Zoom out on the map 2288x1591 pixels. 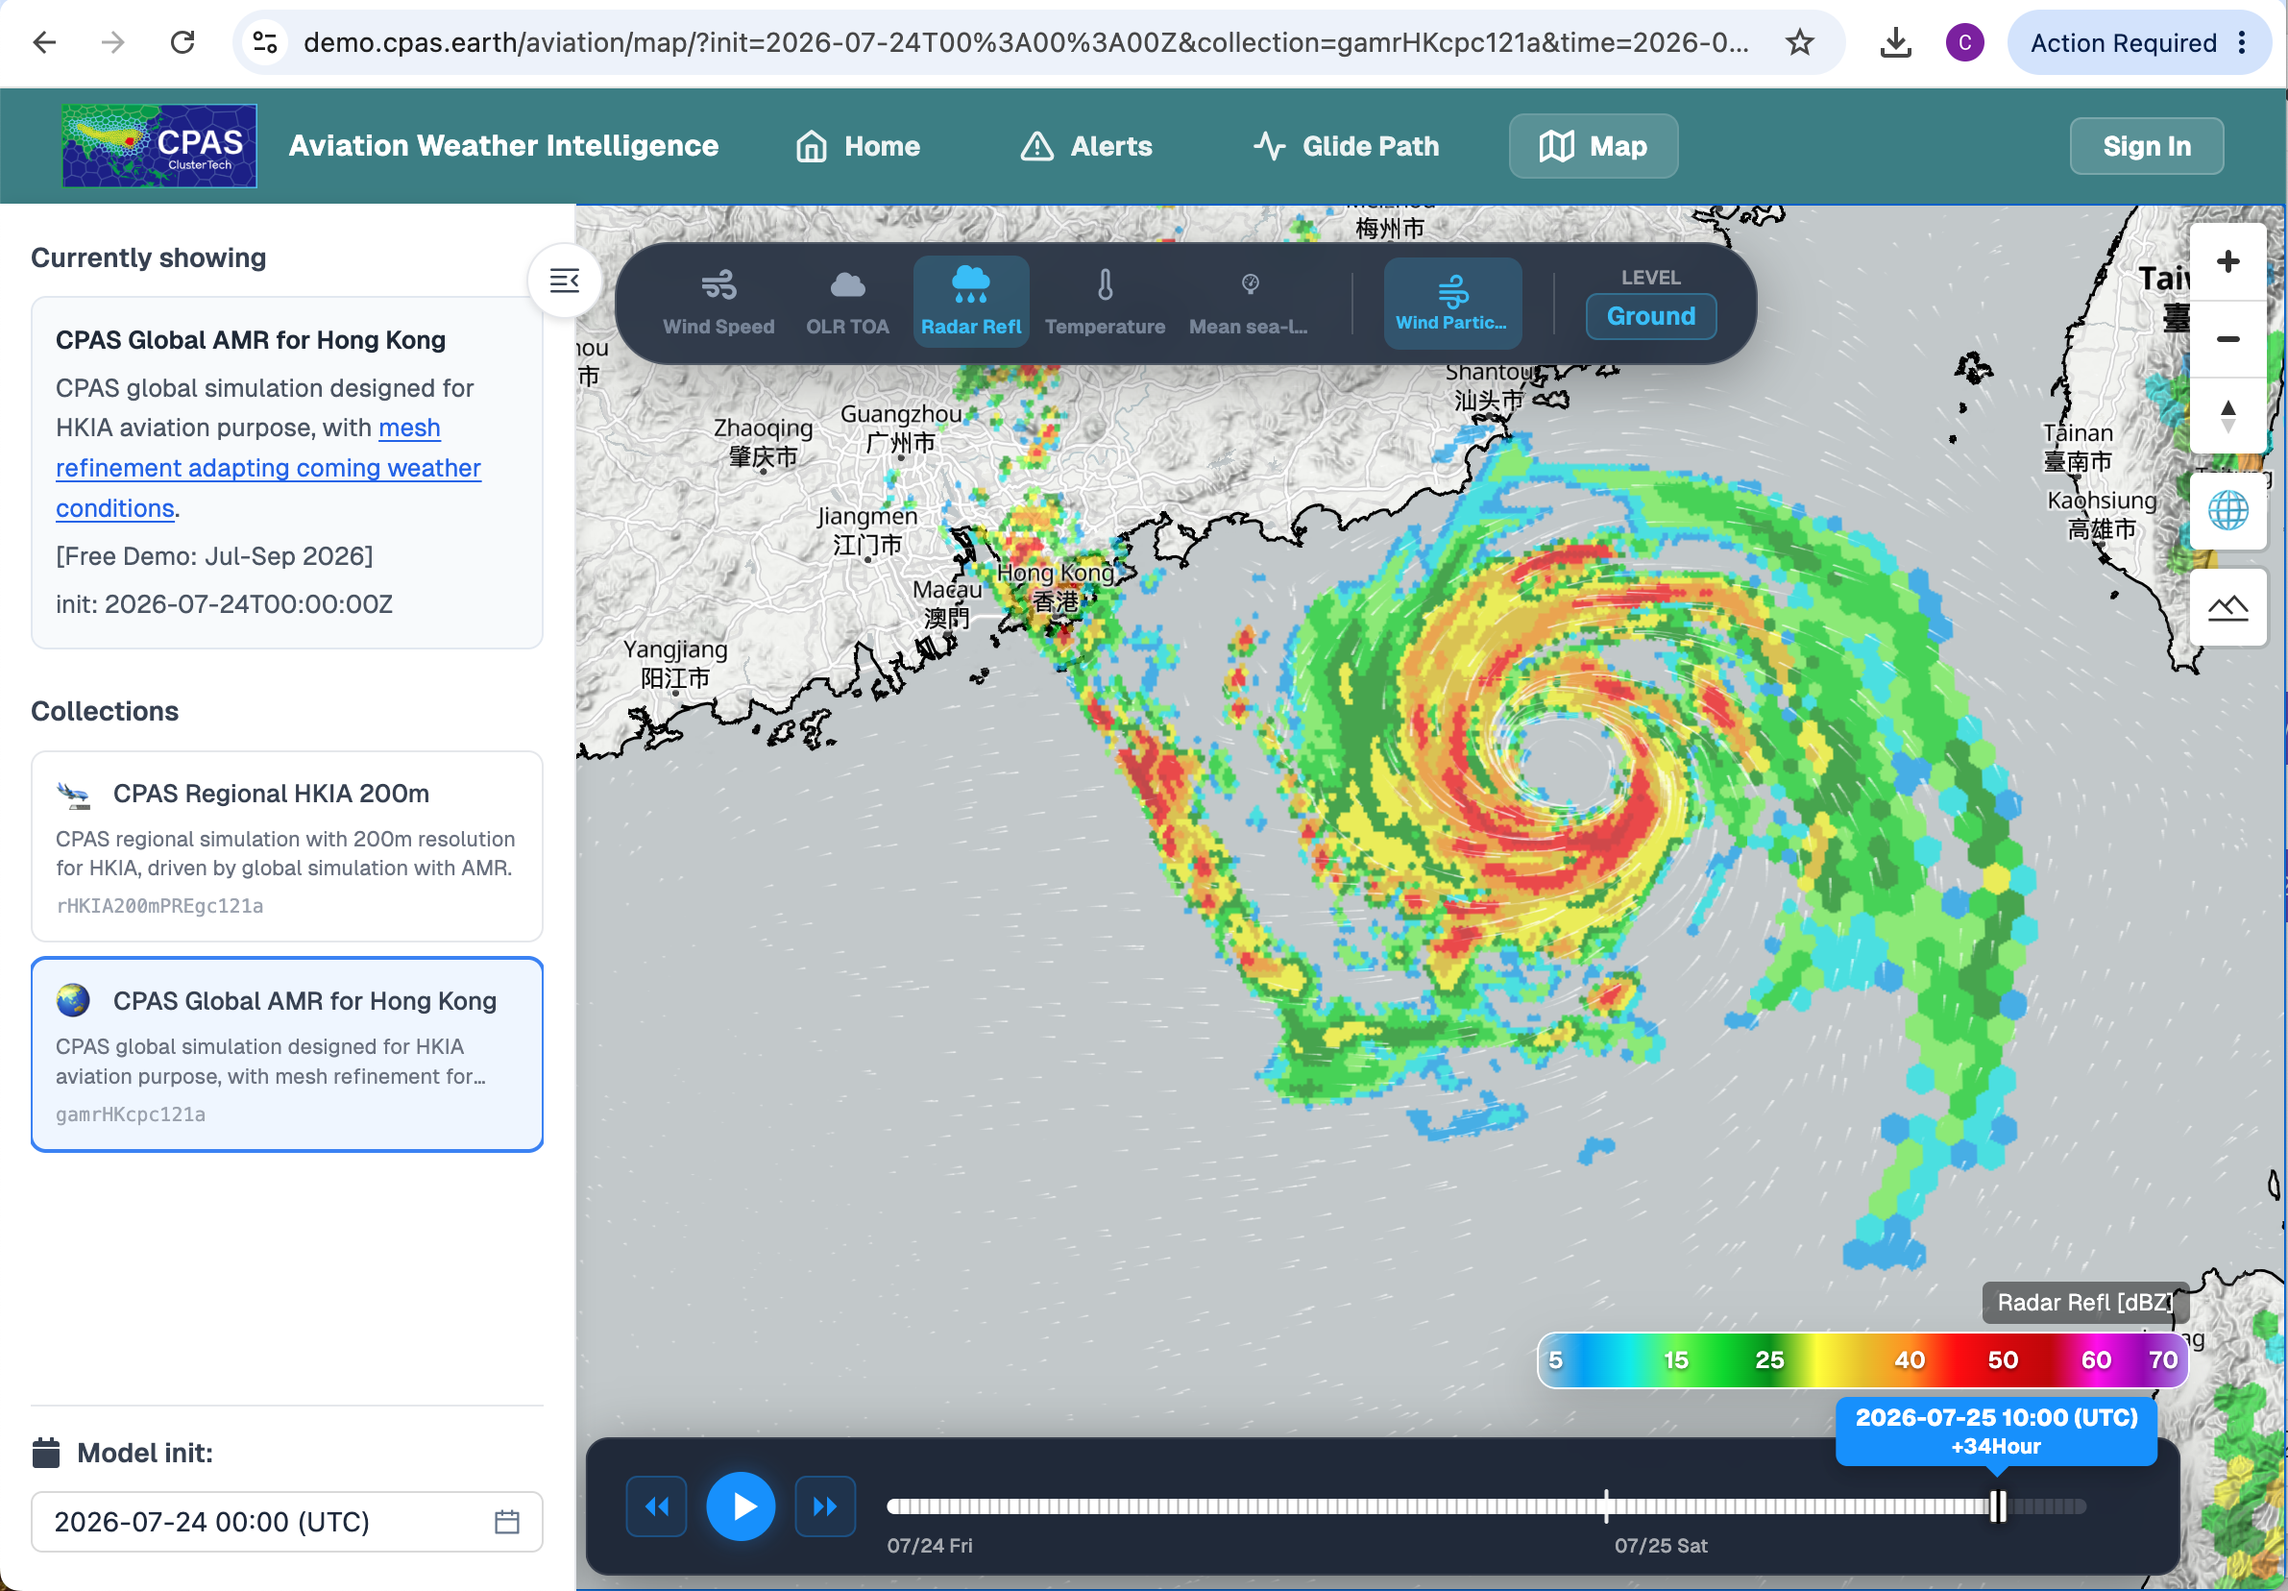pos(2227,339)
